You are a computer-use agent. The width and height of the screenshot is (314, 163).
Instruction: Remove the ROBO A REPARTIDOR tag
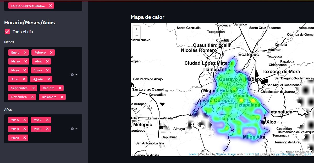(51, 5)
